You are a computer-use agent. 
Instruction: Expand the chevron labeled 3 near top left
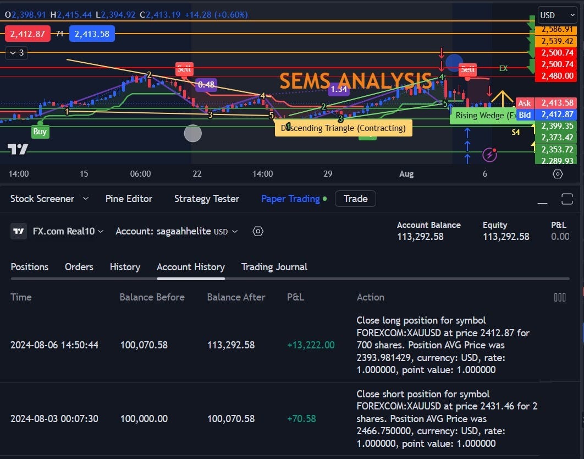(15, 53)
